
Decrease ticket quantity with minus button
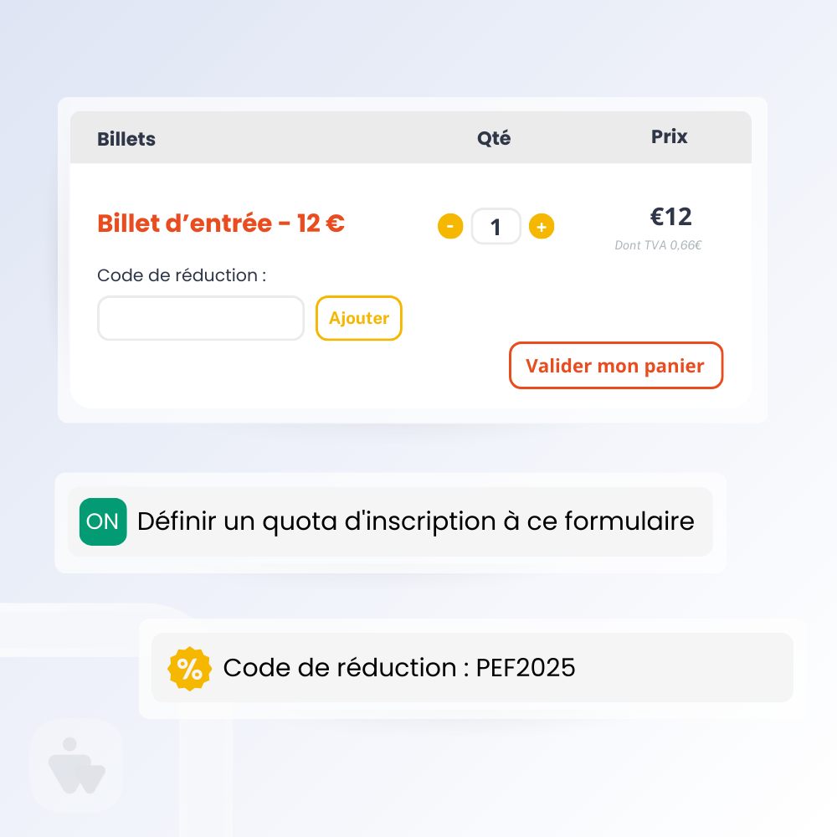click(450, 226)
